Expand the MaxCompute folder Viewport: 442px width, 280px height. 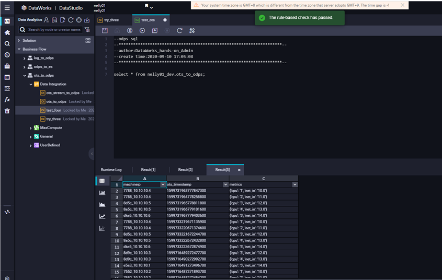30,128
